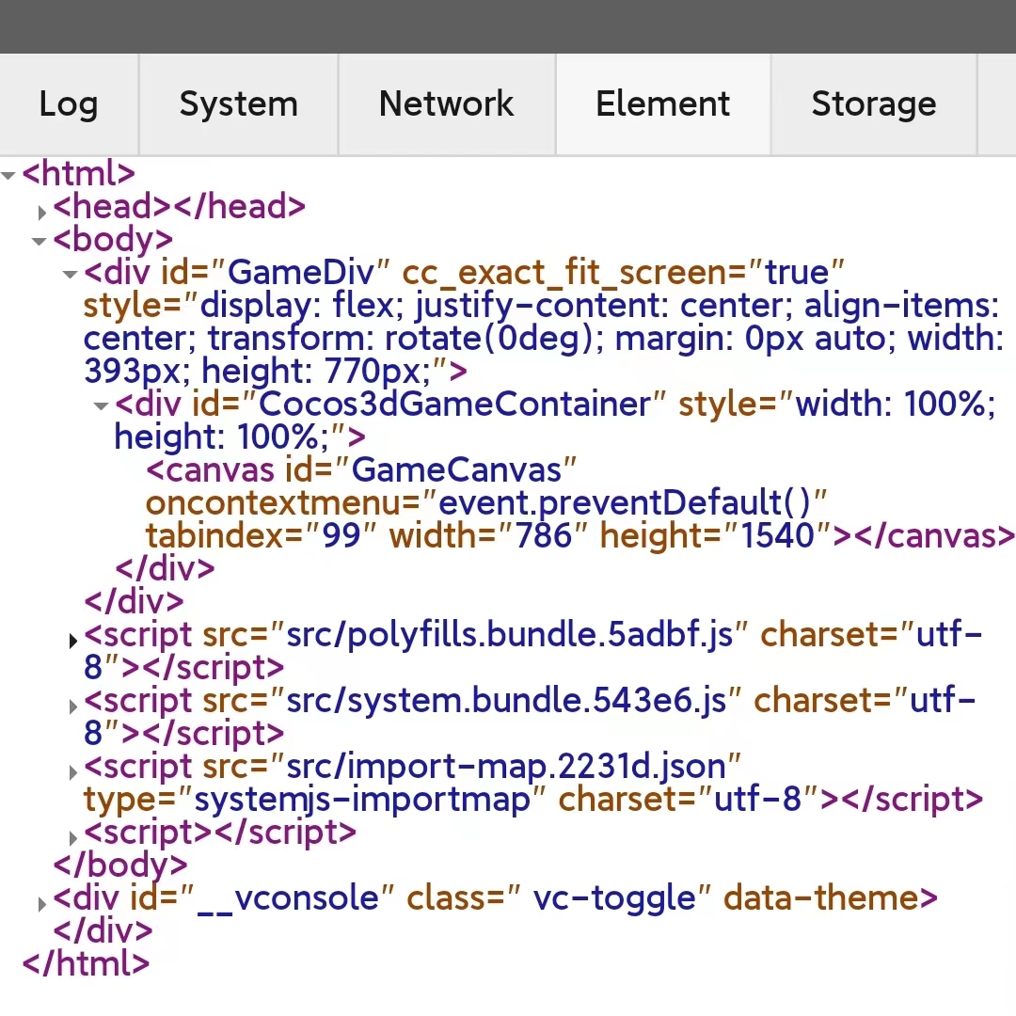Screen dimensions: 1016x1016
Task: Go to the Storage tab
Action: point(873,104)
